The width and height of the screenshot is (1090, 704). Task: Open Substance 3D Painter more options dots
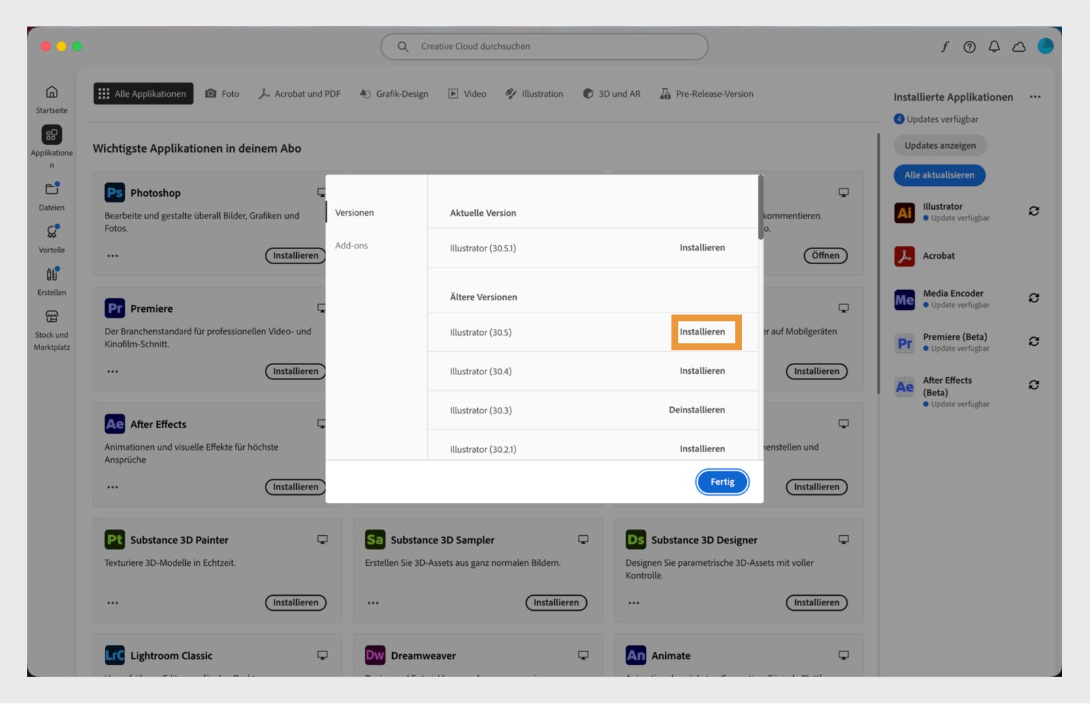(x=112, y=603)
